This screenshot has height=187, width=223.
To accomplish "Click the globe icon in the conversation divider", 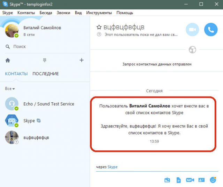I will [192, 50].
